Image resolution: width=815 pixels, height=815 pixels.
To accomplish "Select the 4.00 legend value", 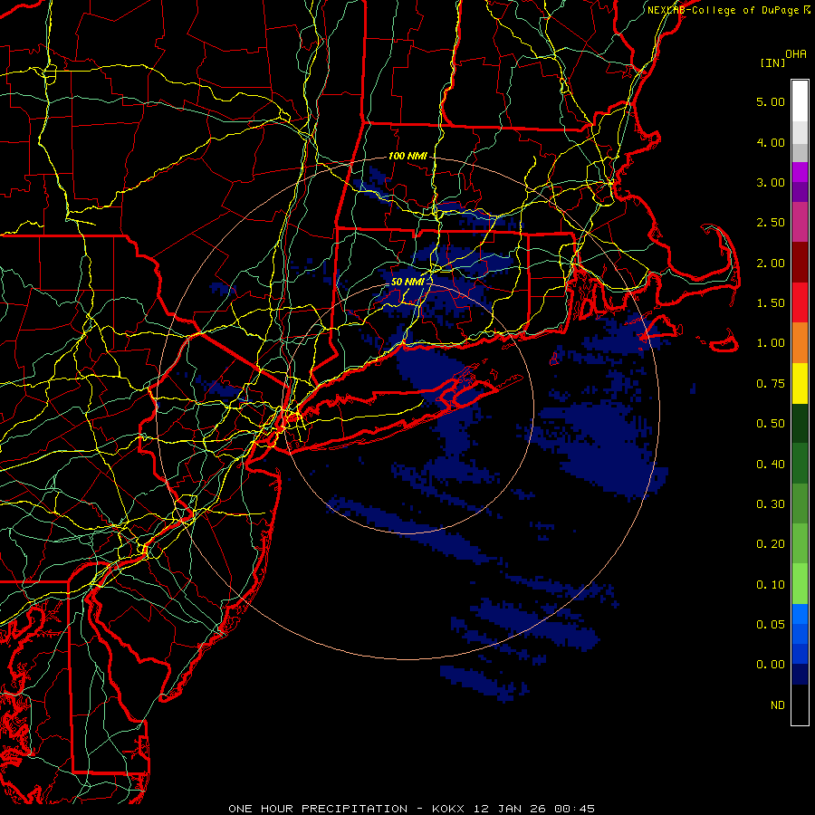I will [771, 142].
